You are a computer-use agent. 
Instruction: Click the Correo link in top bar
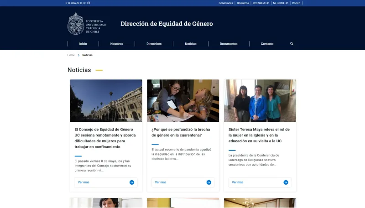(x=296, y=3)
